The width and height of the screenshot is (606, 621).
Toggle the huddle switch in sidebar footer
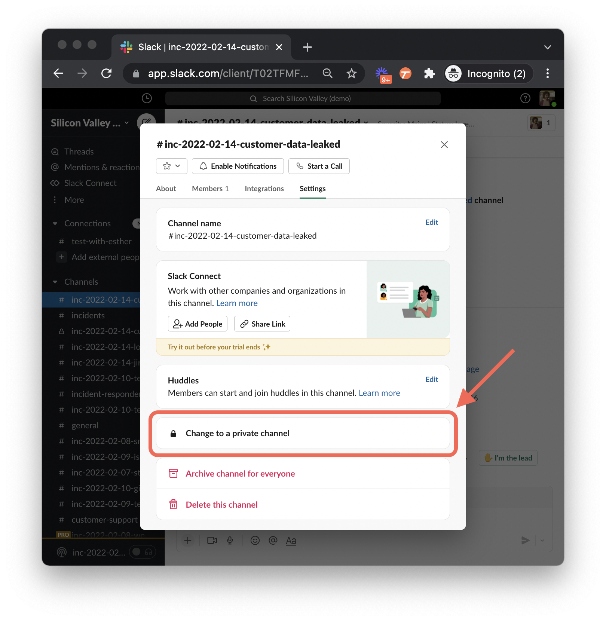point(142,552)
